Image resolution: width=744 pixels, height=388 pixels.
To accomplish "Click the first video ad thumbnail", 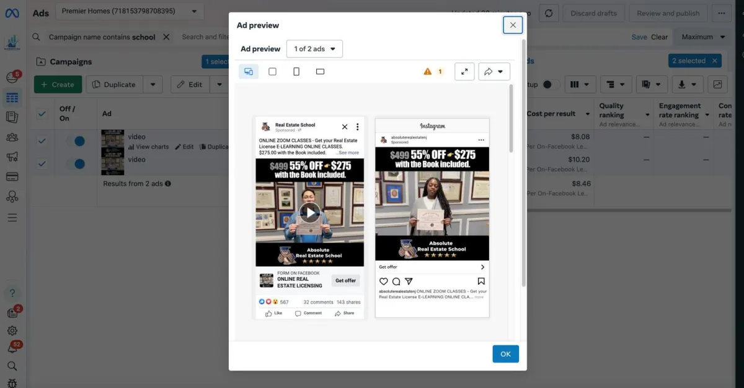I will pos(112,142).
